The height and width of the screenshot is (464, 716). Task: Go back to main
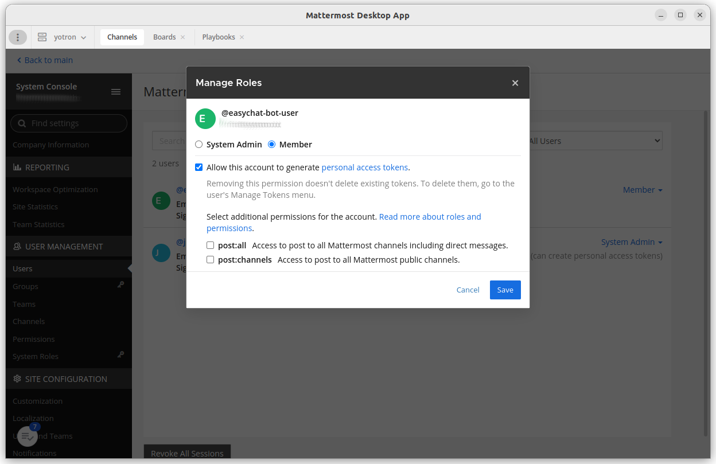[x=45, y=60]
